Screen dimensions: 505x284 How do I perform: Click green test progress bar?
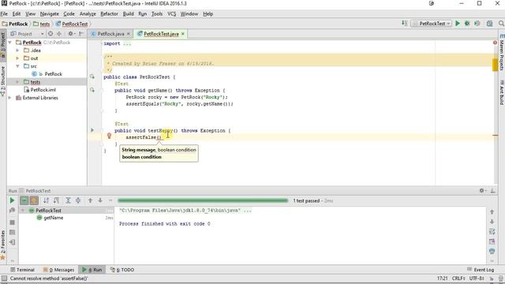pyautogui.click(x=203, y=200)
